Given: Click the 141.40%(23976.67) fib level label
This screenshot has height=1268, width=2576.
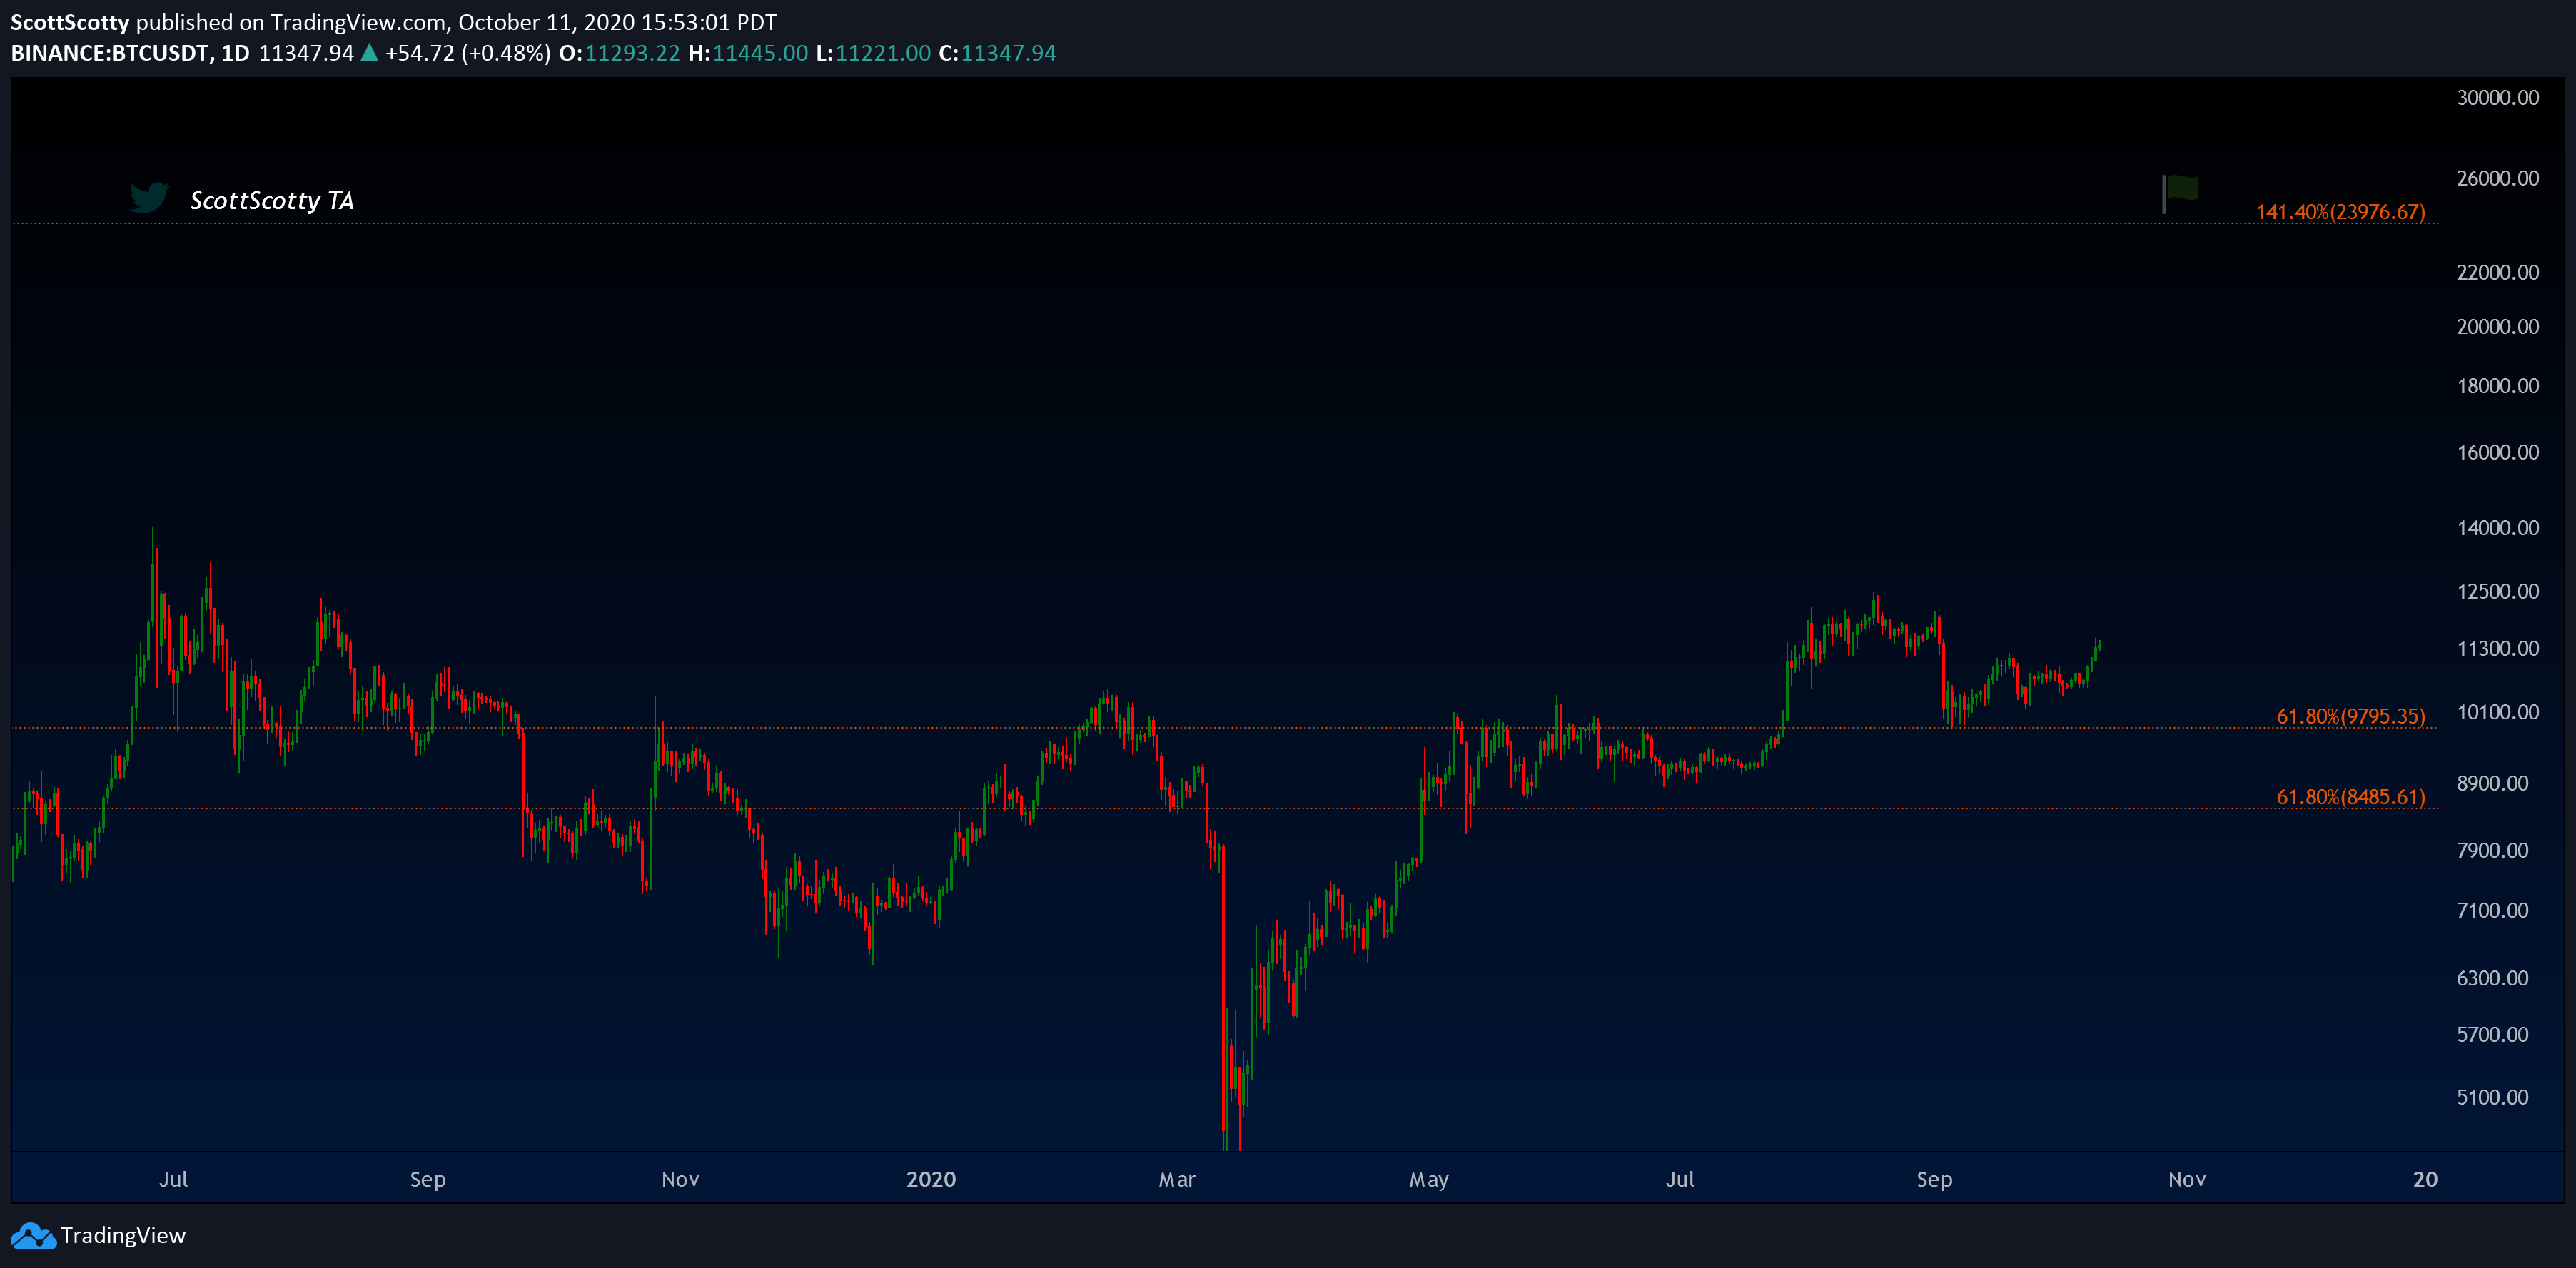Looking at the screenshot, I should click(x=2340, y=212).
